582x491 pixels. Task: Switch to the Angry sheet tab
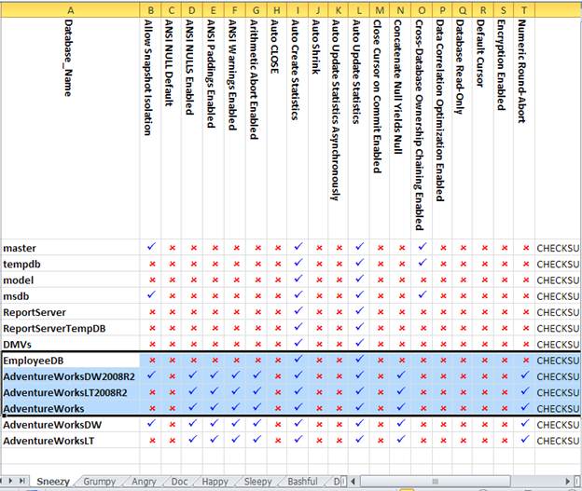144,482
